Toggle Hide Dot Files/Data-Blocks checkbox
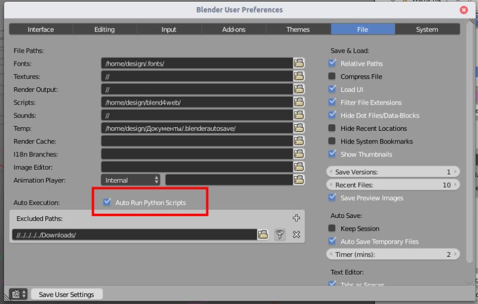Viewport: 478px width, 304px height. pos(332,115)
